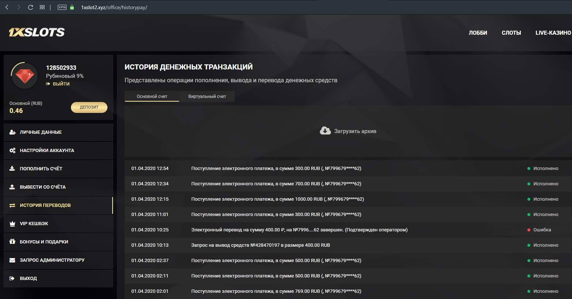
Task: Click the 01.04.2020 12:54 transaction date
Action: click(150, 169)
